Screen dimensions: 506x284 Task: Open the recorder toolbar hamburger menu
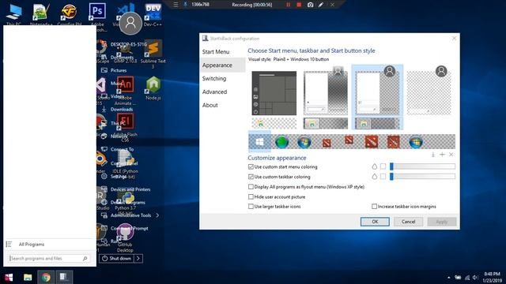pyautogui.click(x=176, y=5)
